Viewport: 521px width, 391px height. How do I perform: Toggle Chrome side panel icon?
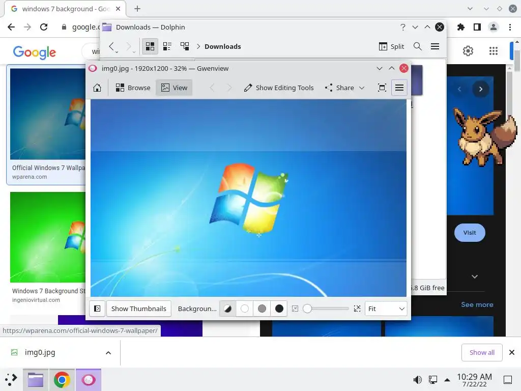[477, 27]
